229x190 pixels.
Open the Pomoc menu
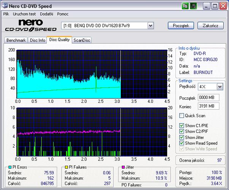point(63,14)
